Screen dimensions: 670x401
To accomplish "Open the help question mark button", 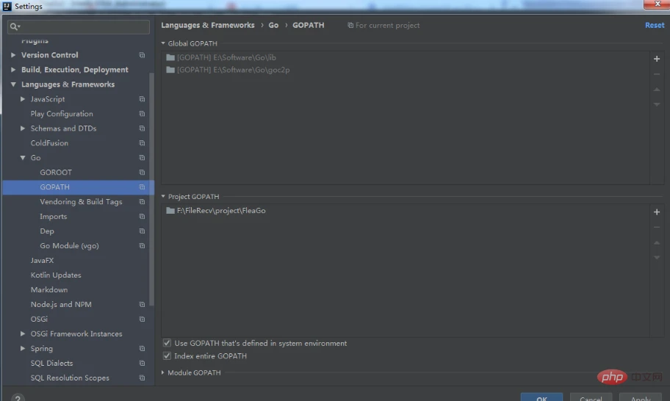I will pos(18,398).
